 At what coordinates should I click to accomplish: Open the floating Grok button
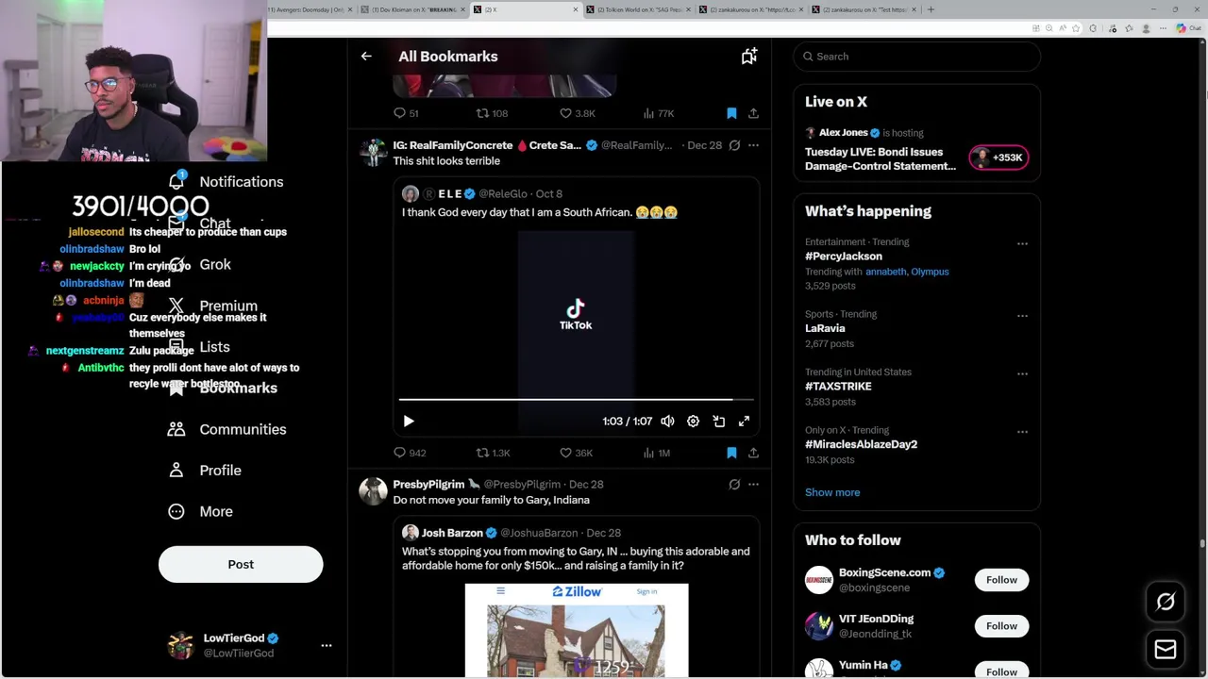(1166, 602)
